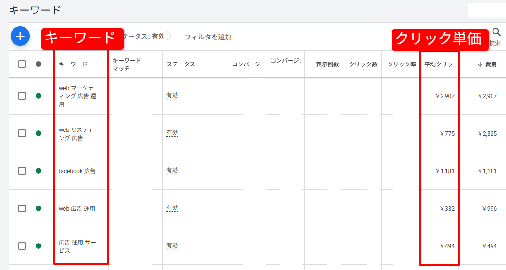The width and height of the screenshot is (506, 270).
Task: Click the ステータス column header
Action: coord(181,64)
